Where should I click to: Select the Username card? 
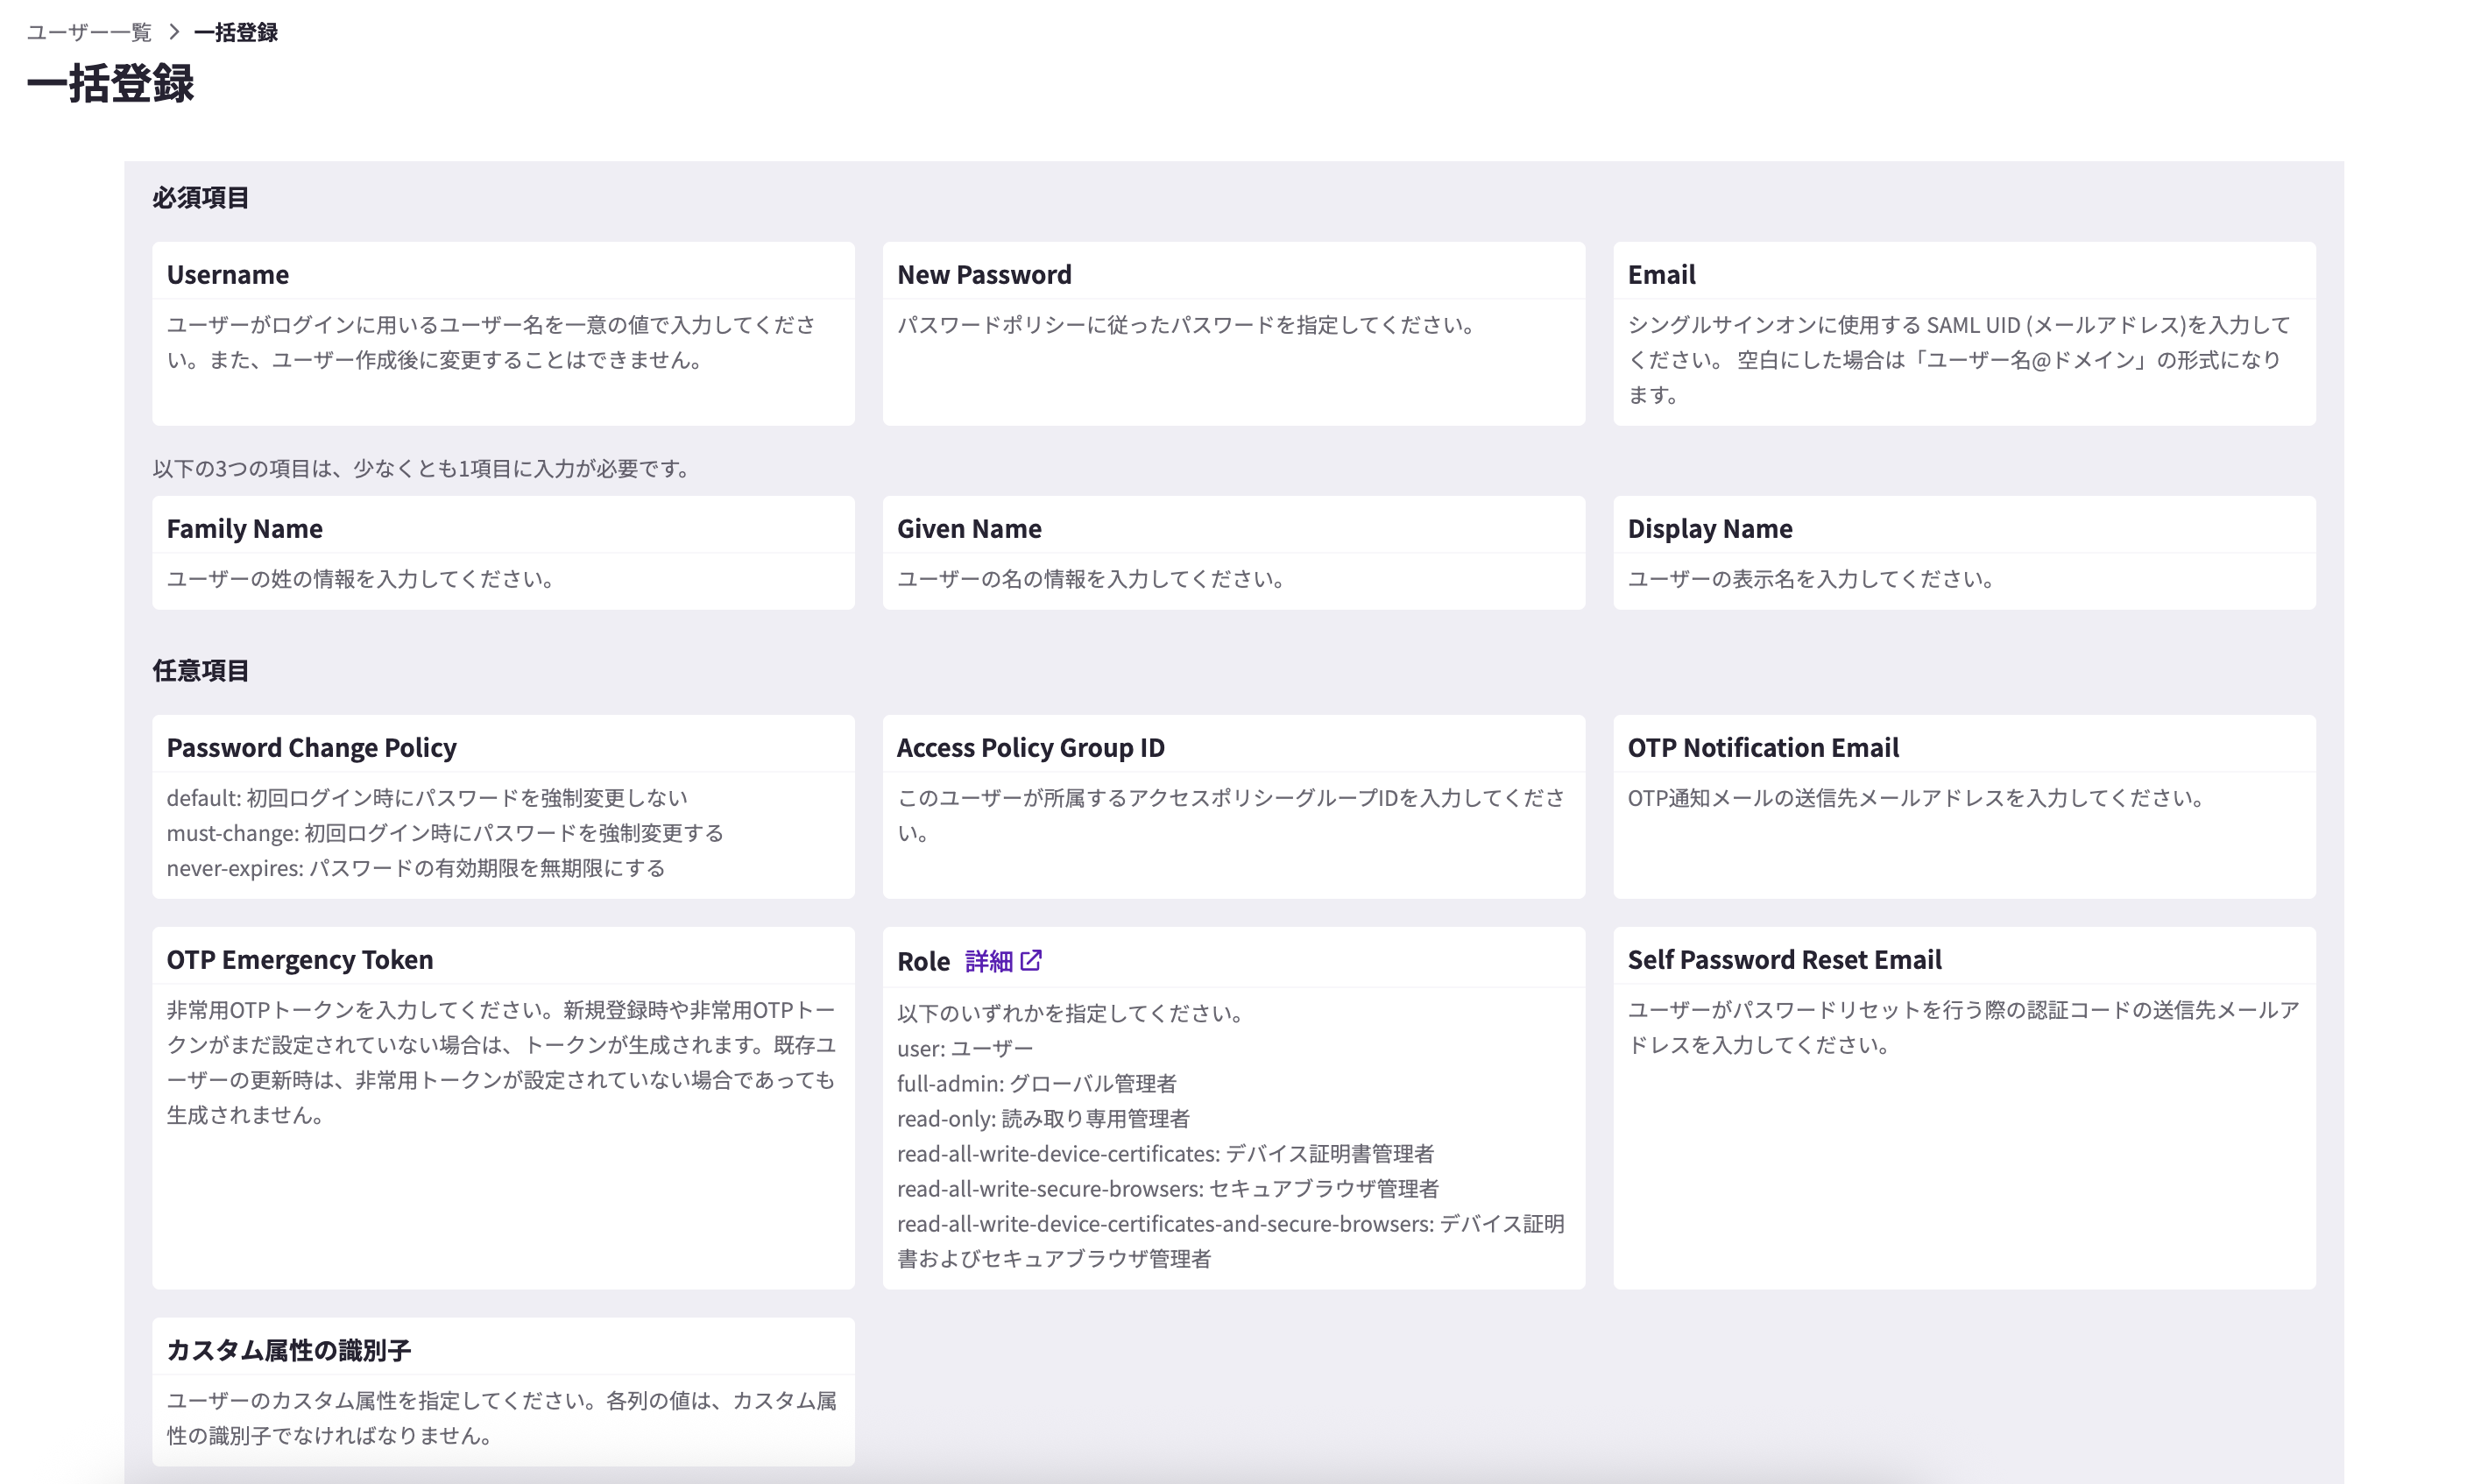502,332
